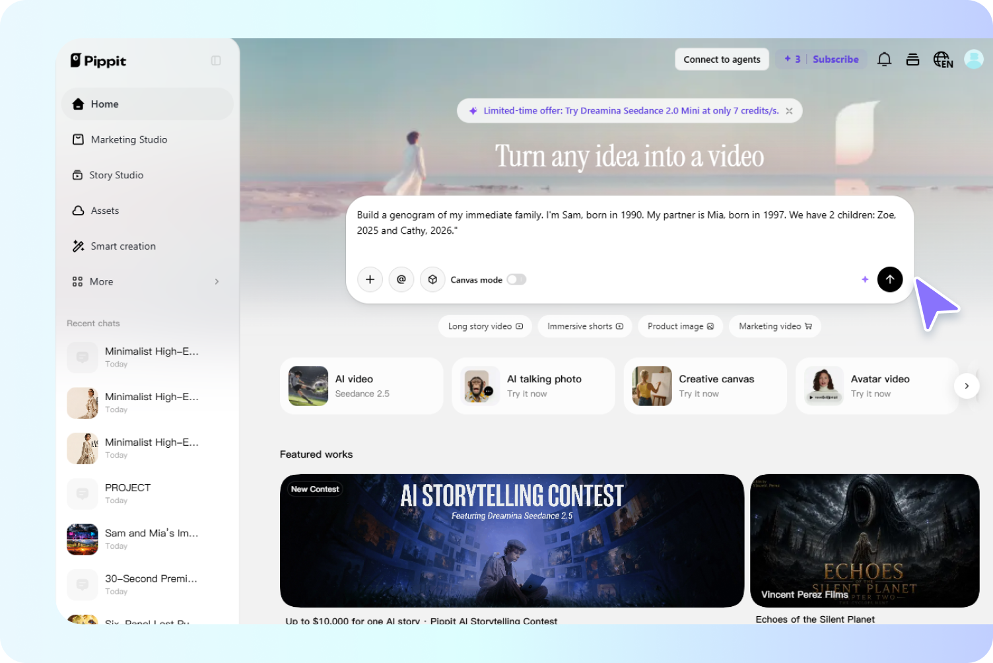The image size is (993, 663).
Task: Click the Pippit logo
Action: (98, 61)
